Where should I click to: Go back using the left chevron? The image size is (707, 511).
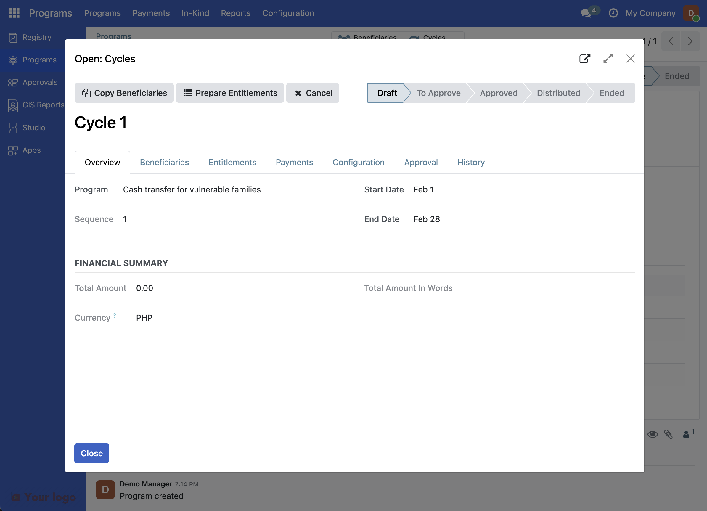tap(671, 41)
